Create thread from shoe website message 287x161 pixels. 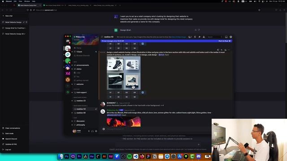pos(225,50)
